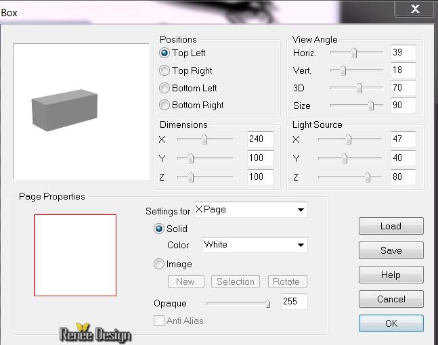Image resolution: width=438 pixels, height=345 pixels.
Task: Open Help for the Box dialog
Action: [391, 275]
